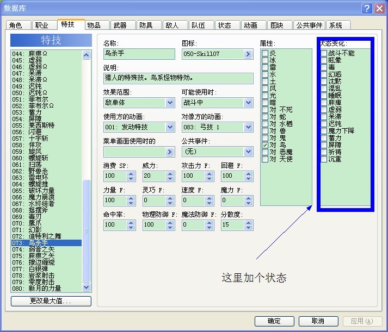Open the icon picker arrow for 050-Skill07
Screen dimensions: 388x332
point(248,54)
